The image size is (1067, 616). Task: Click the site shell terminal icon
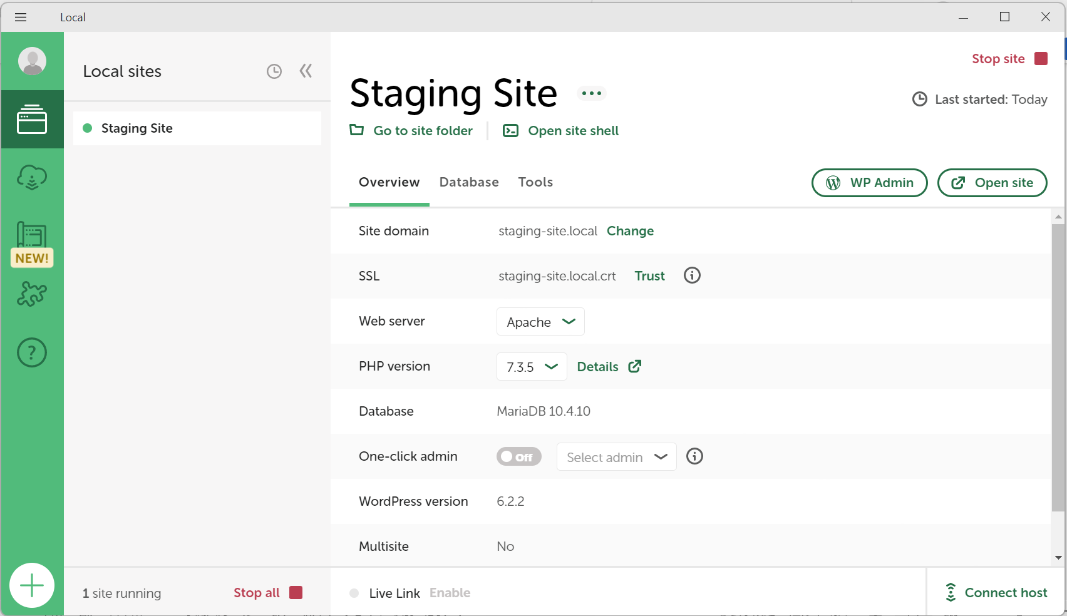(x=511, y=130)
